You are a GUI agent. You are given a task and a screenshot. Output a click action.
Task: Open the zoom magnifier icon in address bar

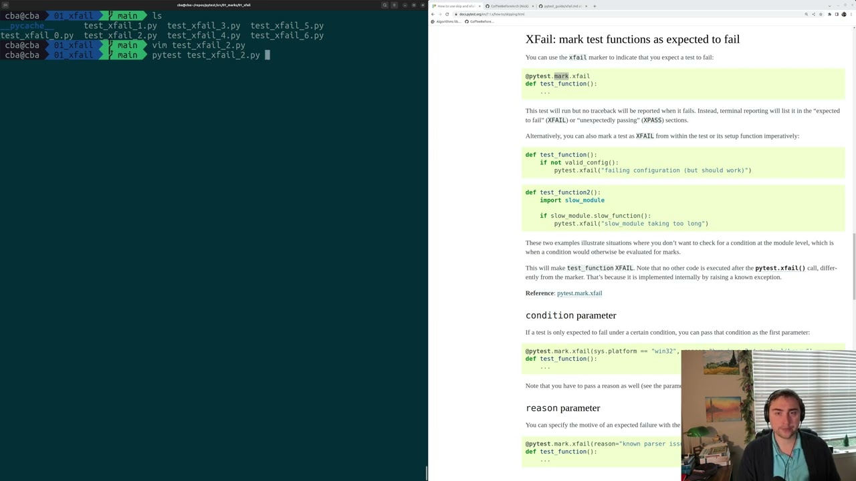(807, 14)
